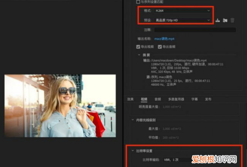
Task: Click the 最大值 value 1,000 cd/m^2
Action: tap(172, 129)
